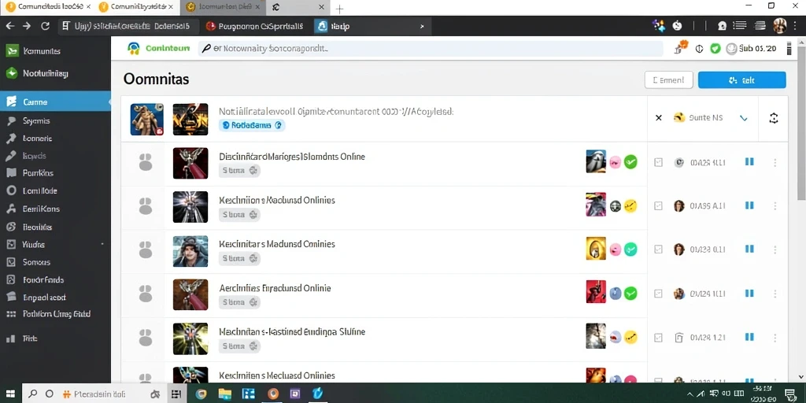Open Kecinitars Madunsd Oinlnies game thumbnail
This screenshot has height=403, width=806.
click(x=190, y=251)
